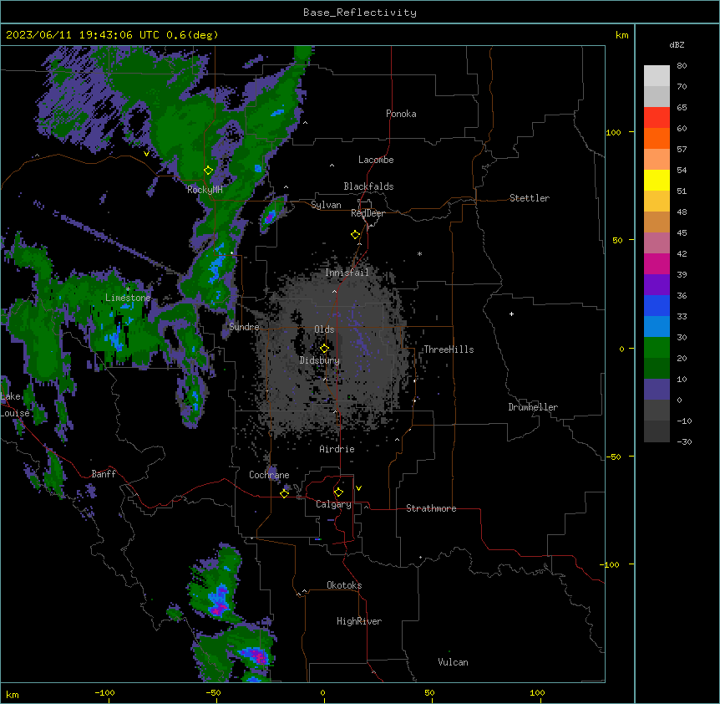This screenshot has height=704, width=720.
Task: Click the Airdrie town label
Action: coord(337,449)
